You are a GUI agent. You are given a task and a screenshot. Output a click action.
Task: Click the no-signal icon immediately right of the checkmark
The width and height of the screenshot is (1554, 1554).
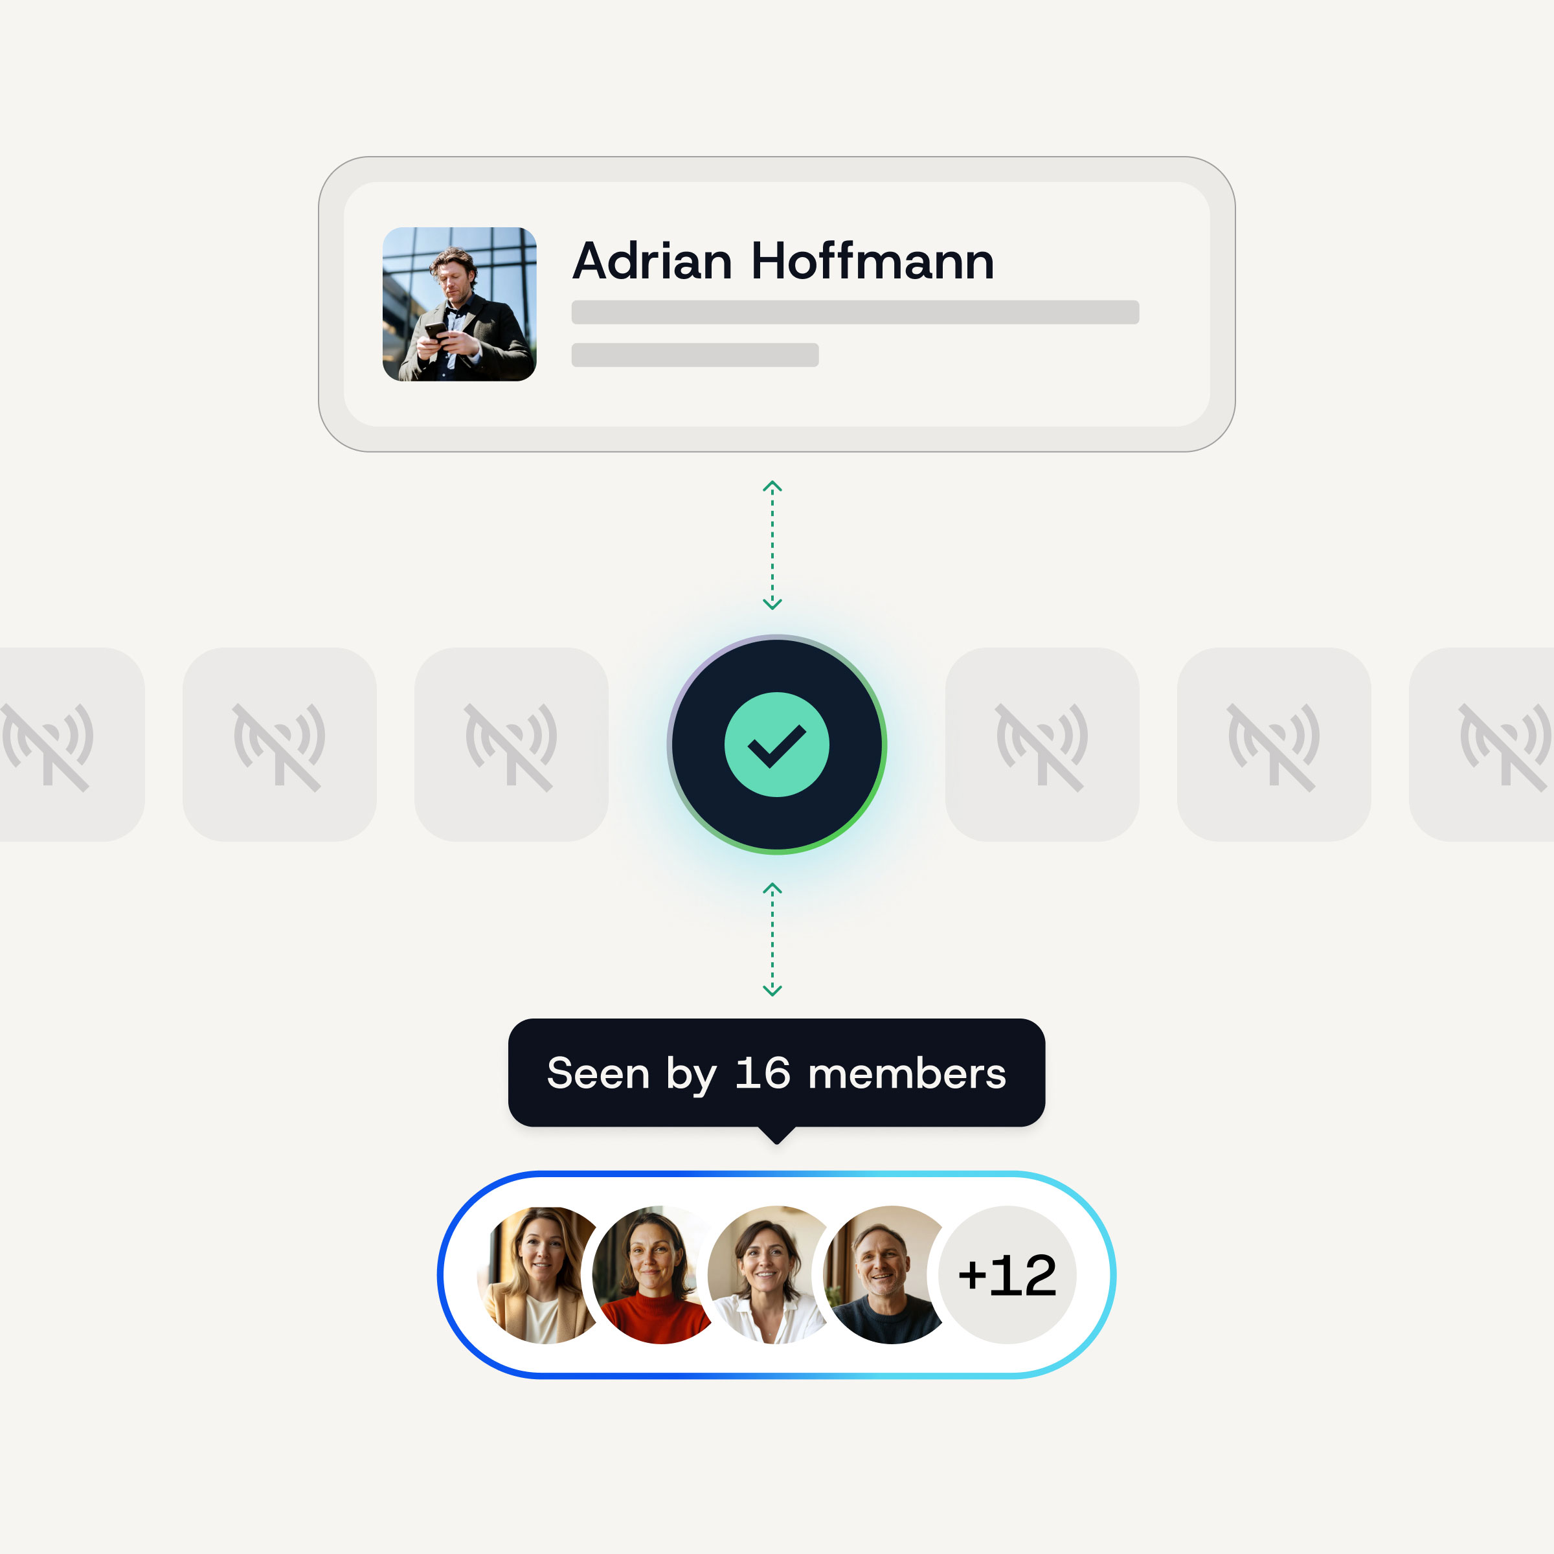[x=1042, y=745]
